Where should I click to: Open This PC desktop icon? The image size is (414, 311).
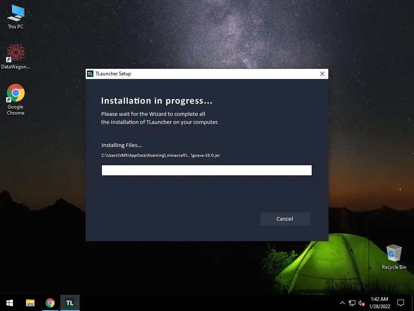tap(16, 17)
